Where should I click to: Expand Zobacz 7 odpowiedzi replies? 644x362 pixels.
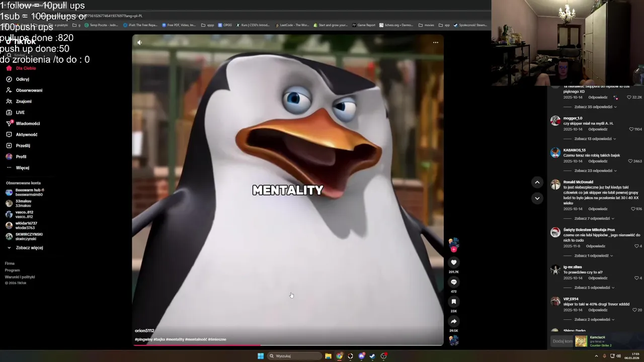[x=594, y=219]
